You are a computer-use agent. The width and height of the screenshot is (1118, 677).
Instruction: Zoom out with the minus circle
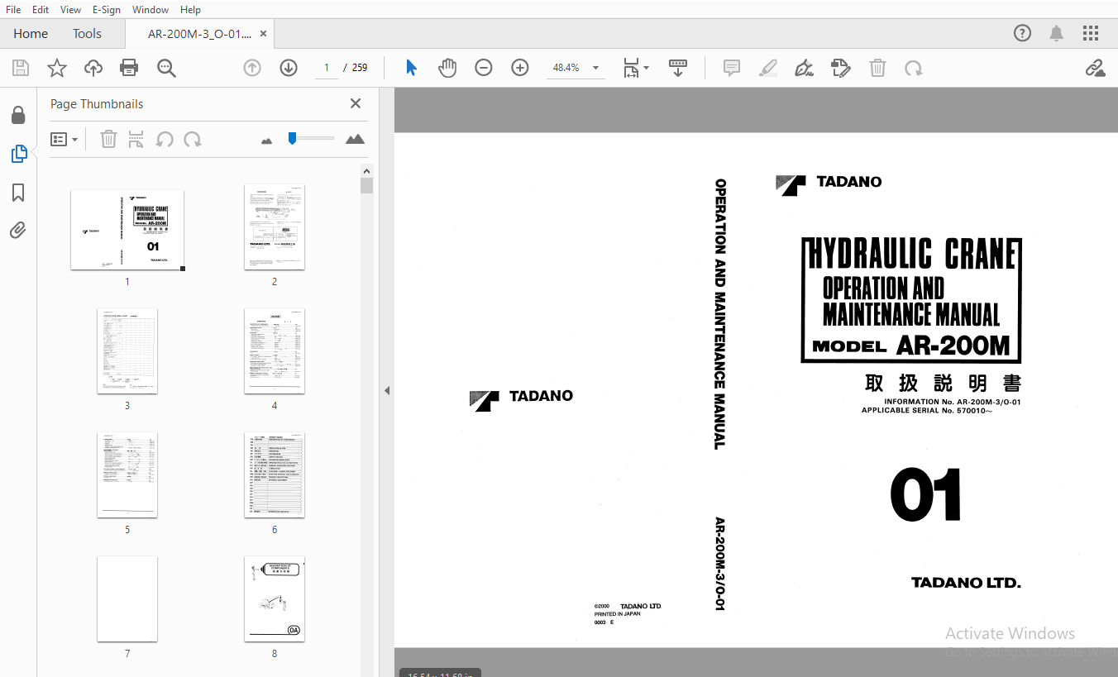point(484,68)
